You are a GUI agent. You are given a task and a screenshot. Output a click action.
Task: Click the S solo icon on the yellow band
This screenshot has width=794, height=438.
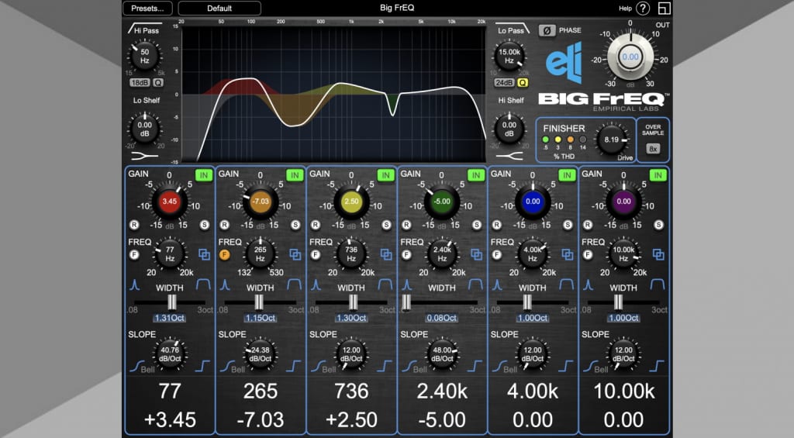[386, 225]
